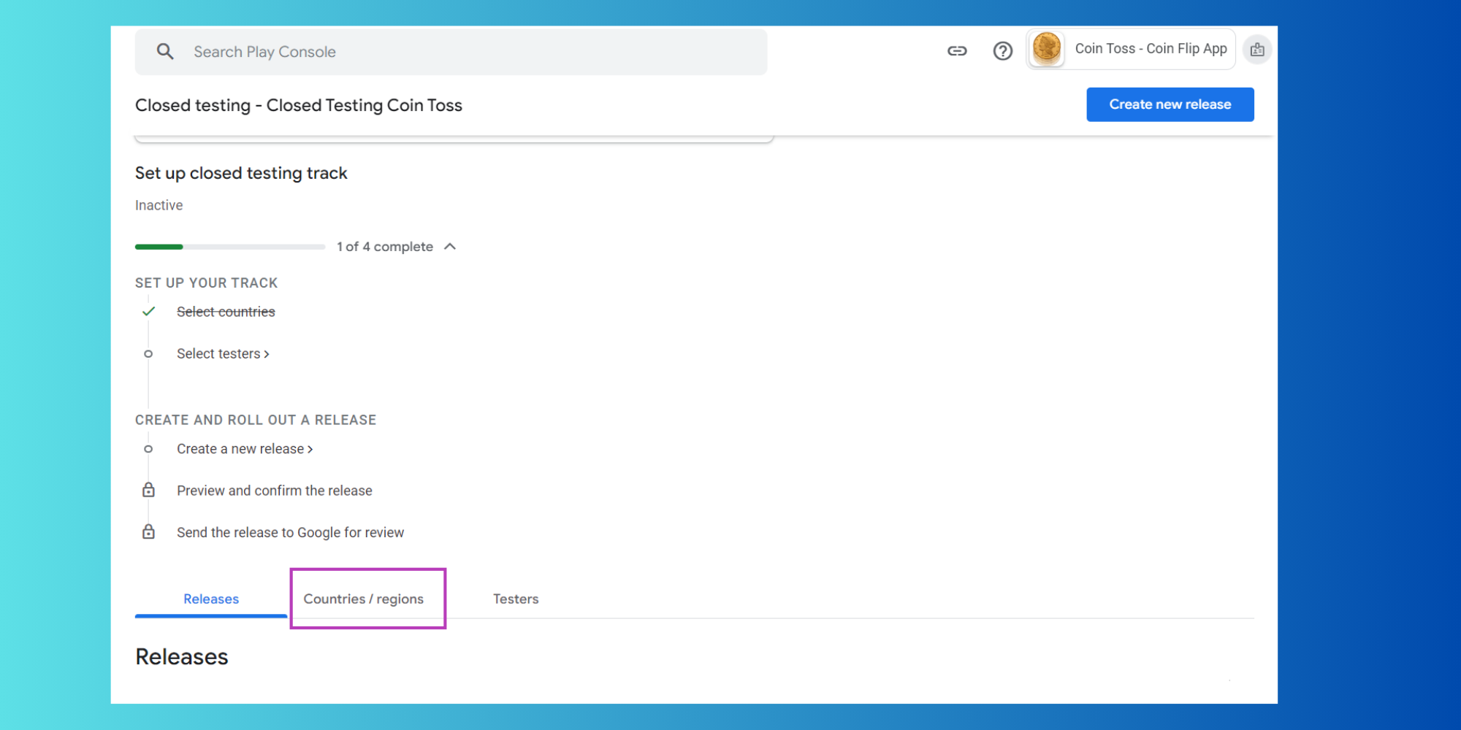
Task: Switch to the Testers tab
Action: coord(516,599)
